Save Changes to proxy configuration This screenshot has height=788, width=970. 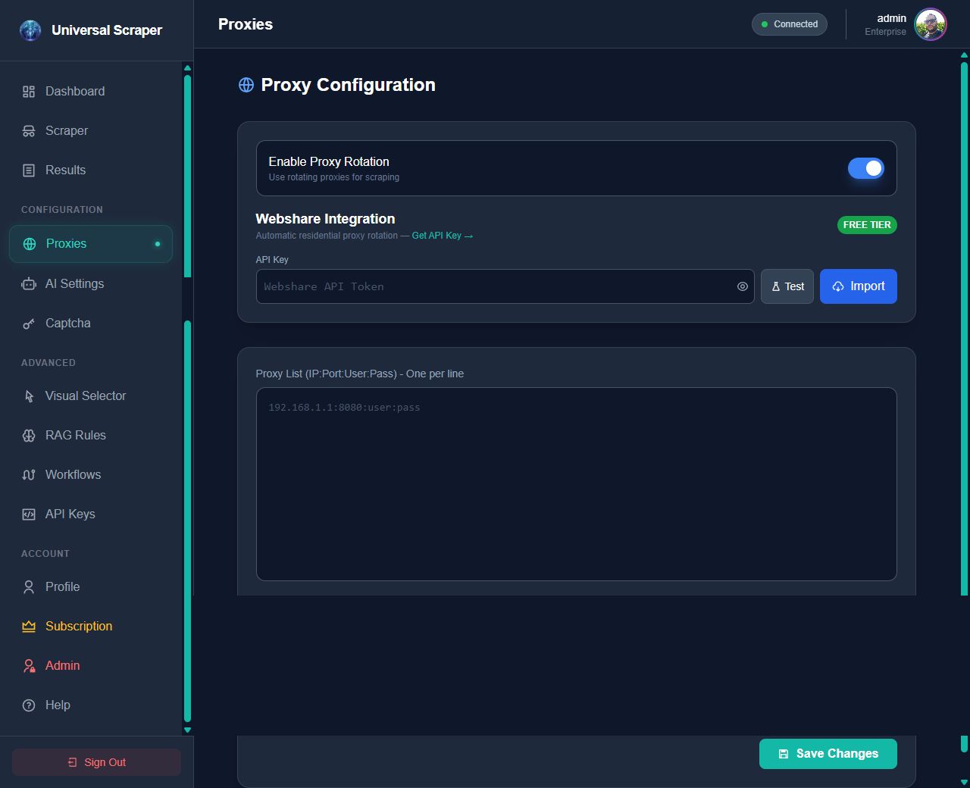[828, 754]
